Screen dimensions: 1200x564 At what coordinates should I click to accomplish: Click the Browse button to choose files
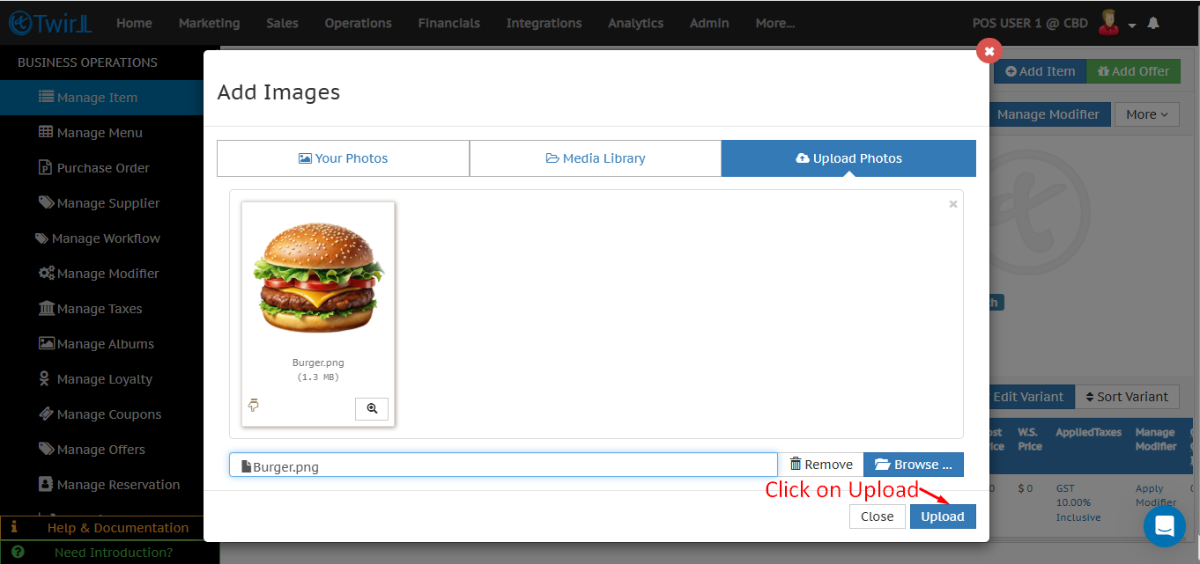914,465
